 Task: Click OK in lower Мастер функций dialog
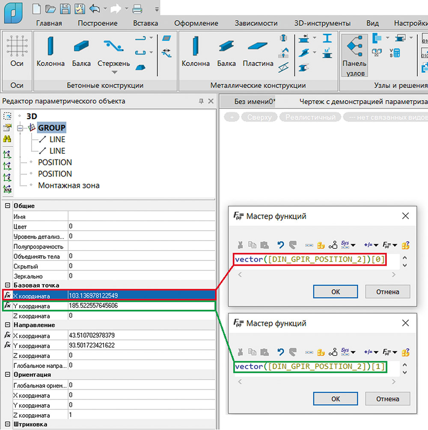[x=336, y=399]
